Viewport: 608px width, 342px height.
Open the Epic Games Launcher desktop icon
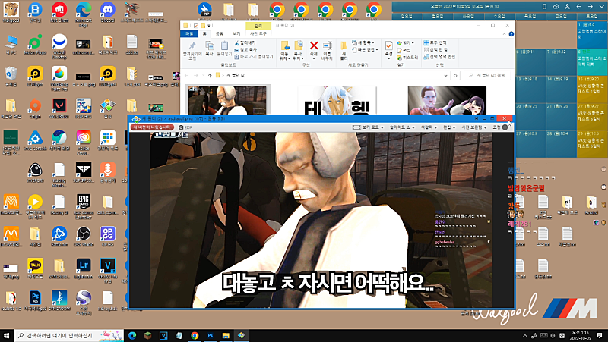point(84,206)
